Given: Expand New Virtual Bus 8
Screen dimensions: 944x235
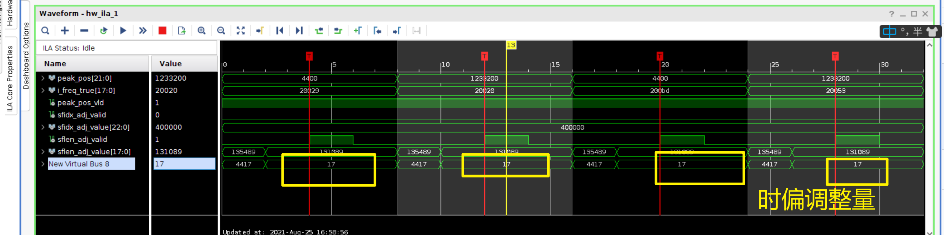Looking at the screenshot, I should coord(43,164).
